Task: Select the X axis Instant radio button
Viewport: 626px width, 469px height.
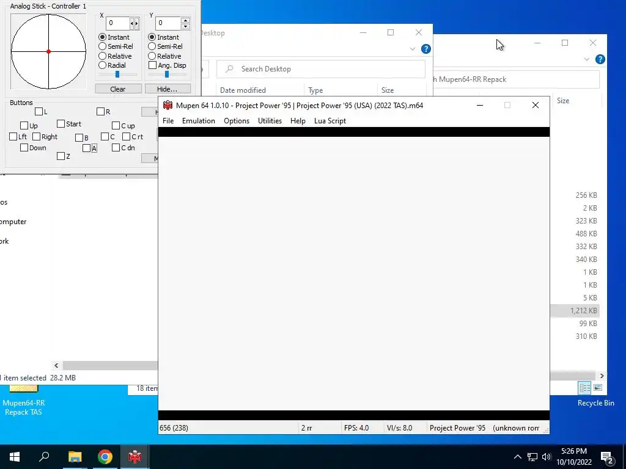Action: (x=102, y=37)
